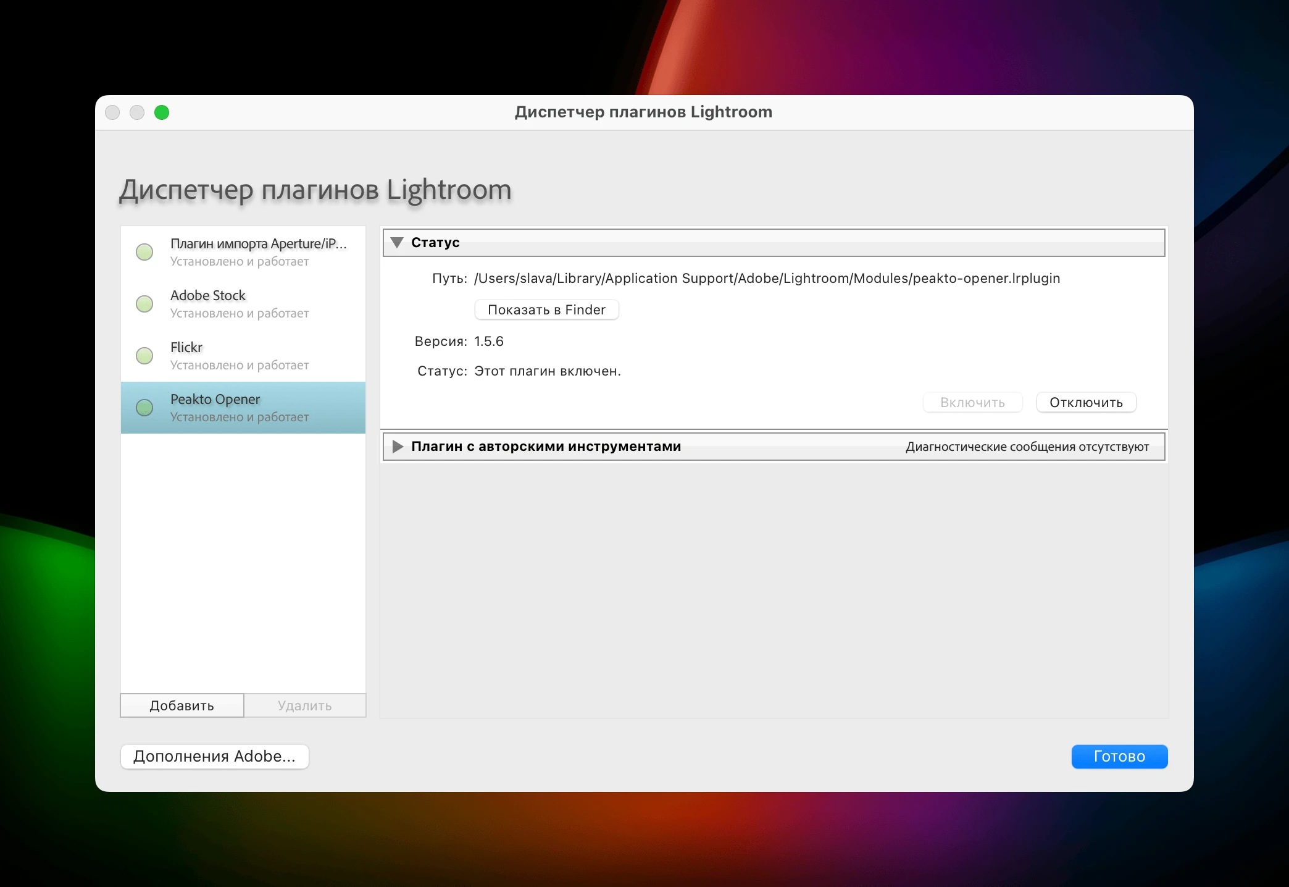Click the Статус section header label
Viewport: 1289px width, 887px height.
tap(436, 243)
